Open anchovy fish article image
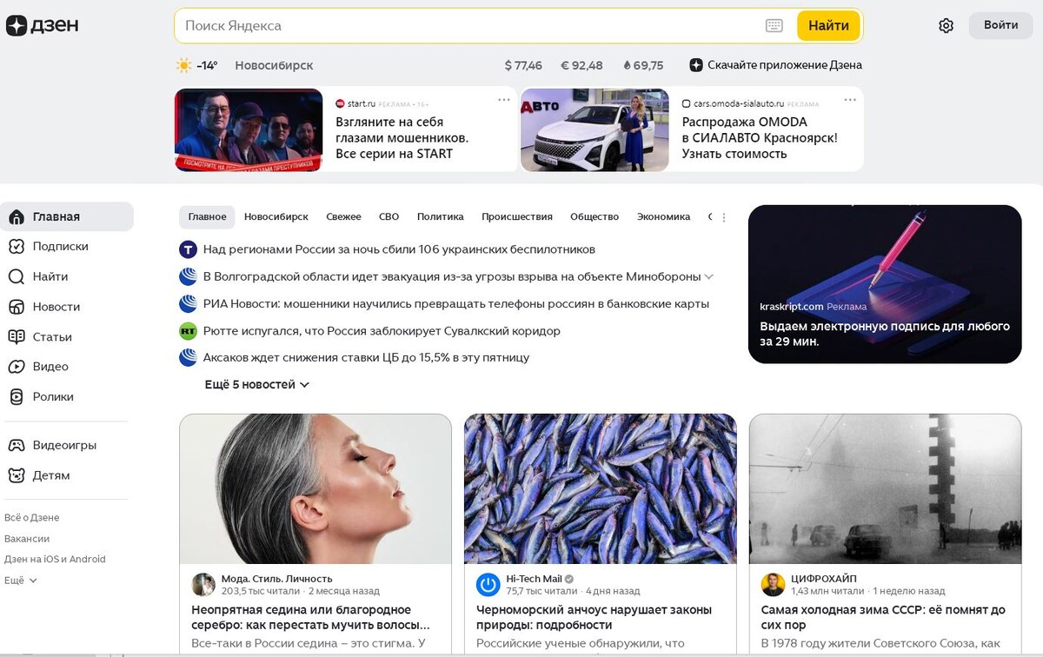Image resolution: width=1043 pixels, height=657 pixels. click(601, 489)
